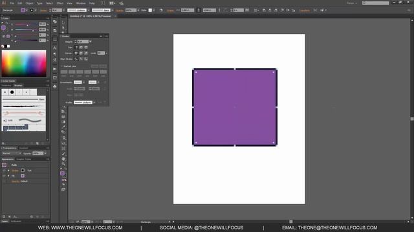Viewport: 414px width, 232px height.
Task: Select the Basic brush row
Action: [23, 99]
